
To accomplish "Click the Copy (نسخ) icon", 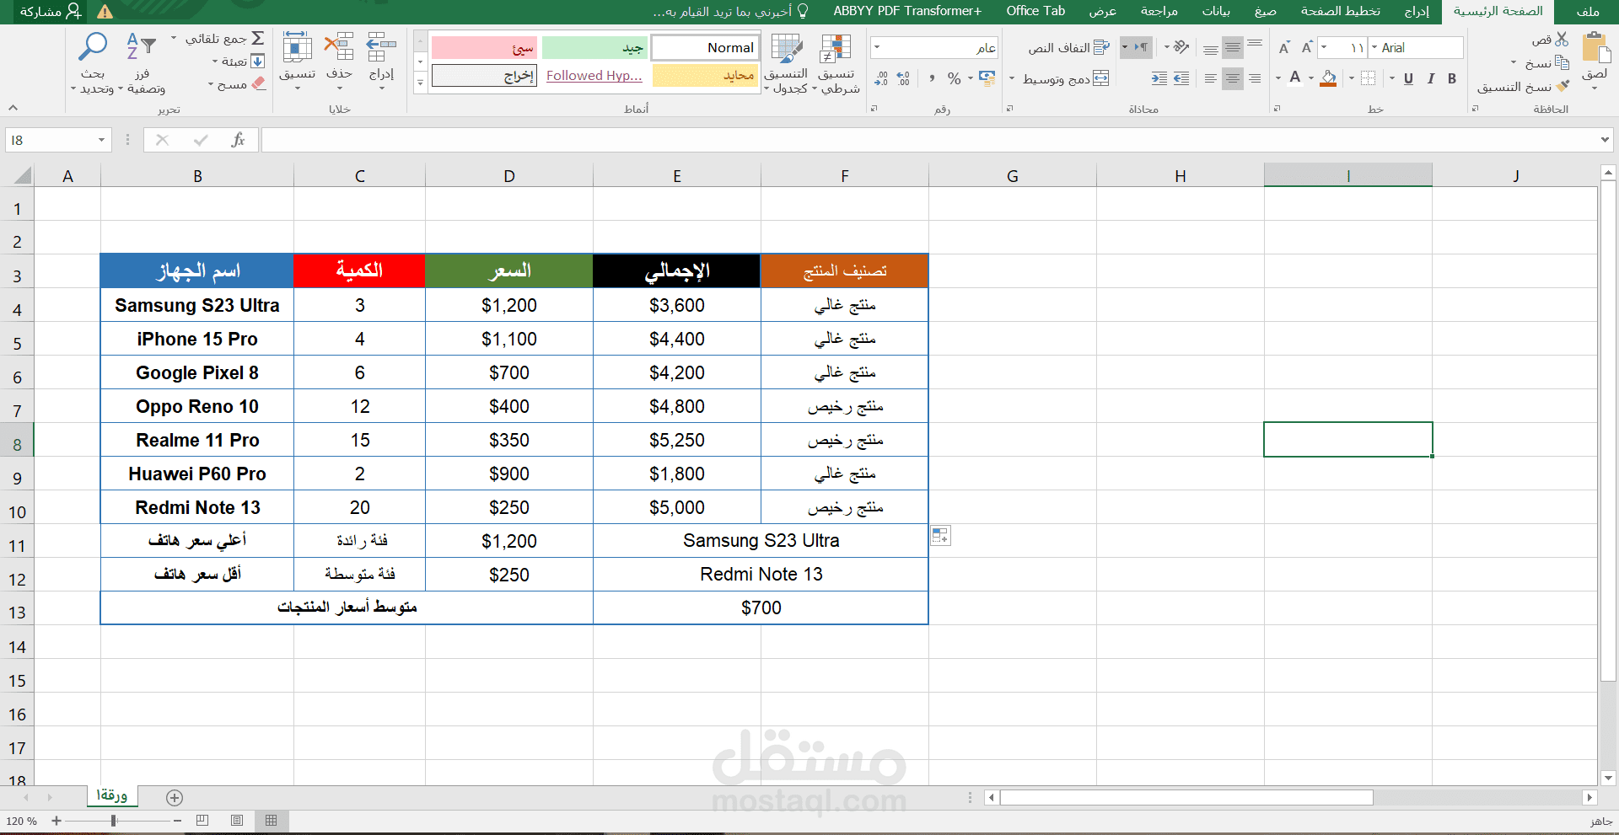I will 1562,62.
